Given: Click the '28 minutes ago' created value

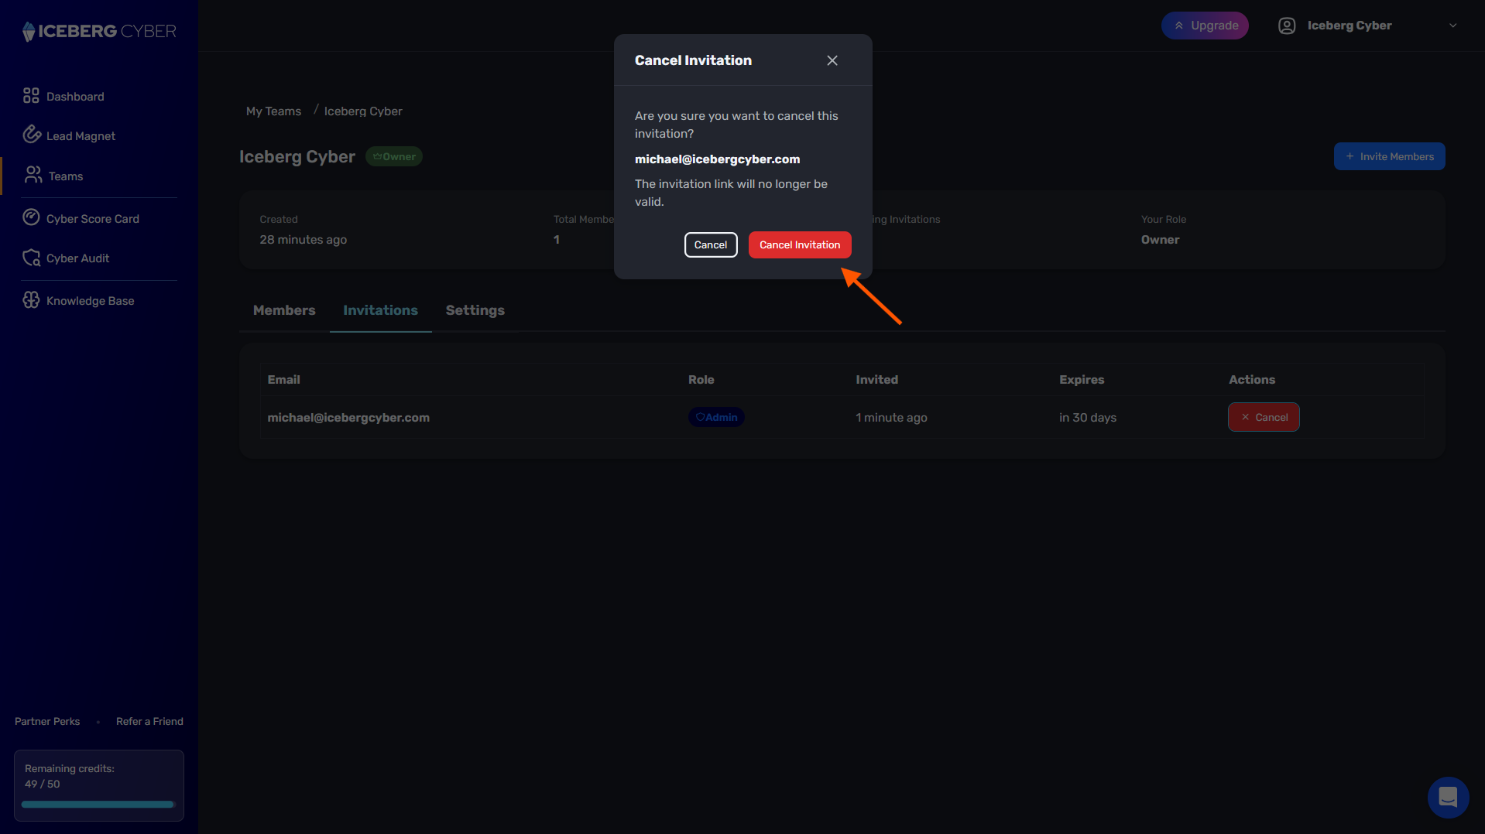Looking at the screenshot, I should point(303,240).
